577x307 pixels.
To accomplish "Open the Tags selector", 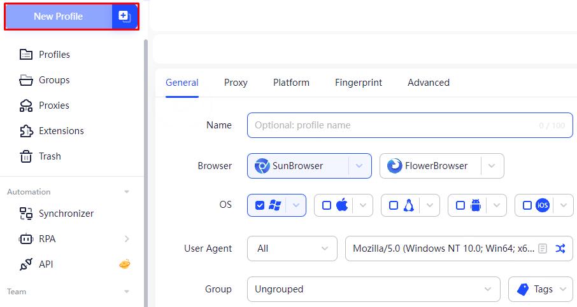I will pyautogui.click(x=541, y=289).
